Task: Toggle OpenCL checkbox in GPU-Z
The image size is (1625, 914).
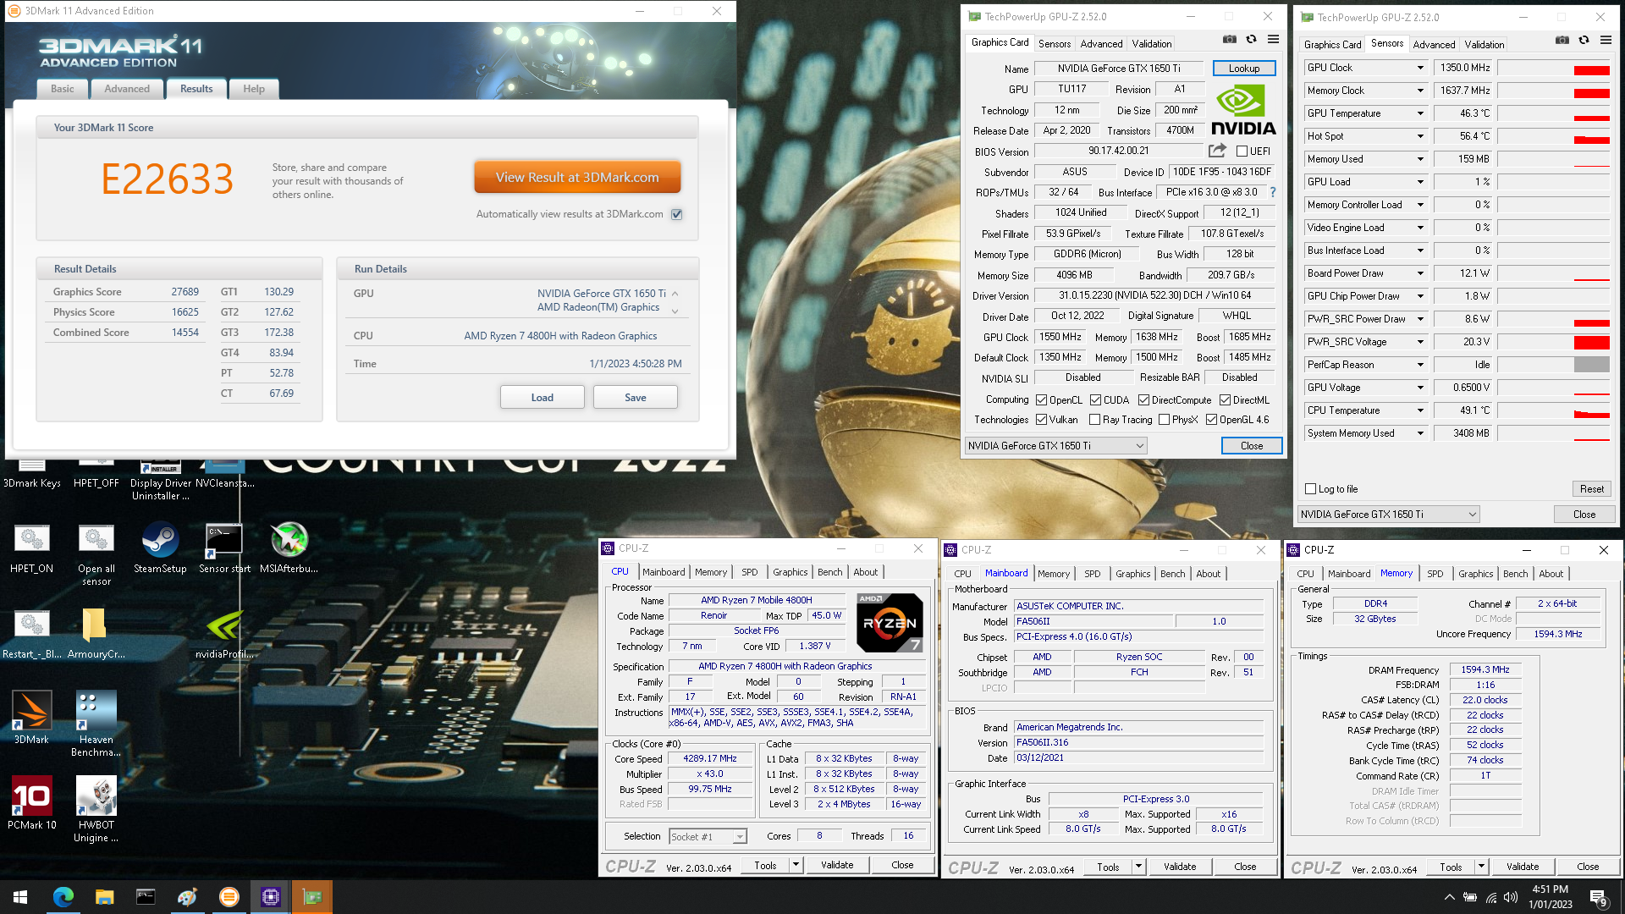Action: click(x=1042, y=400)
